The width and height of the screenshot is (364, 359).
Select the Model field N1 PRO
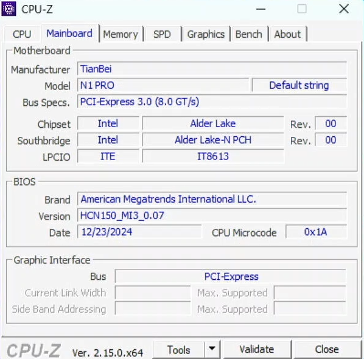[x=163, y=85]
